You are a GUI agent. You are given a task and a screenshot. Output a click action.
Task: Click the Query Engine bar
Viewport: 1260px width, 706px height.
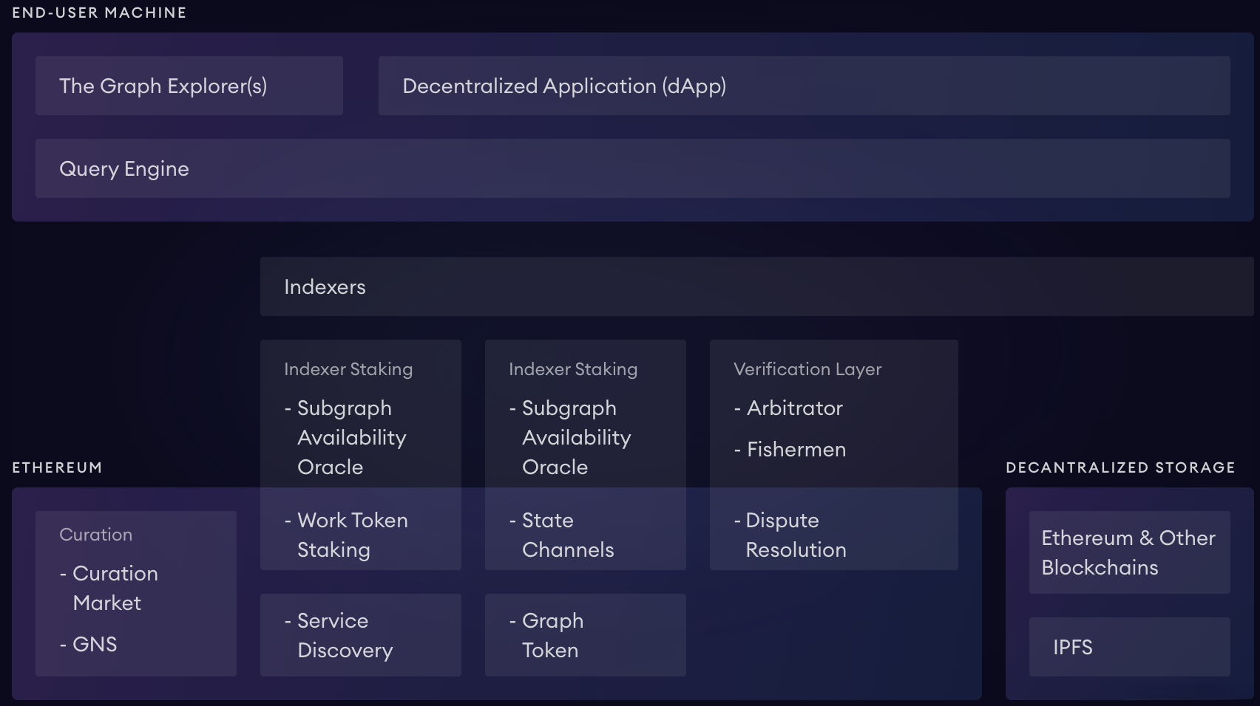click(632, 168)
